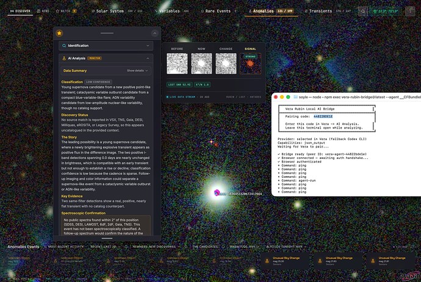Click the Signal cutout thumbnail
Image resolution: width=421 pixels, height=282 pixels.
(250, 63)
